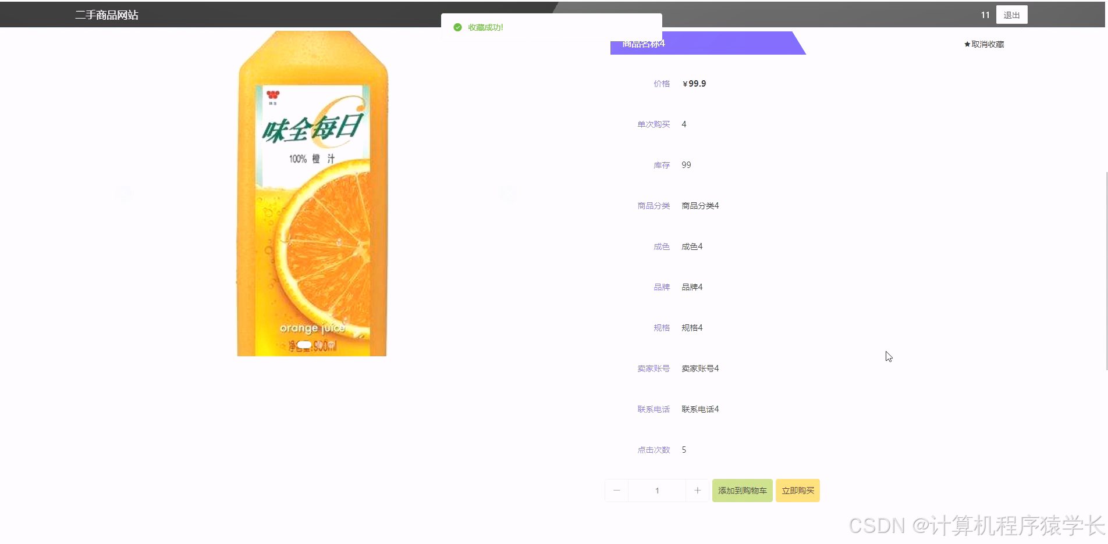
Task: Click the quantity input field showing 1
Action: pos(656,490)
